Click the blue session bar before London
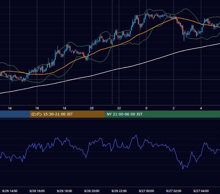 [15, 114]
